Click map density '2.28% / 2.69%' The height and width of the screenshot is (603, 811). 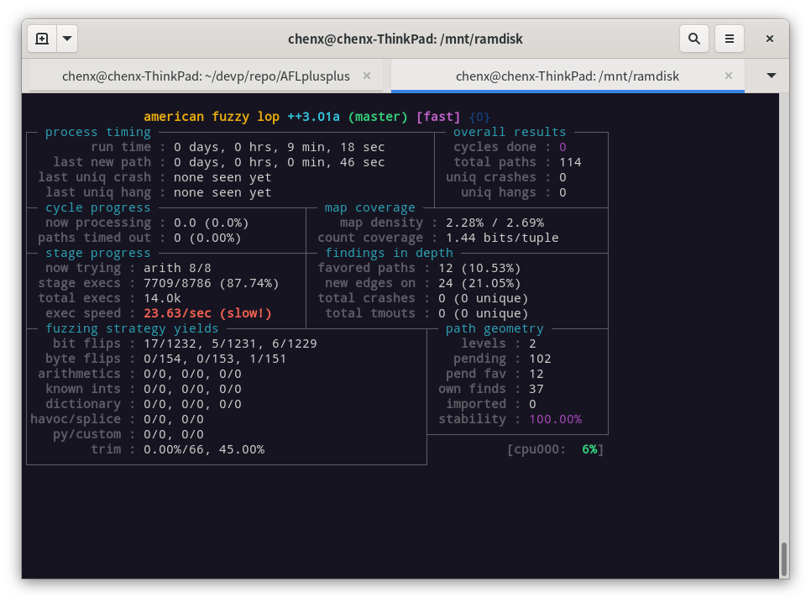click(x=495, y=223)
